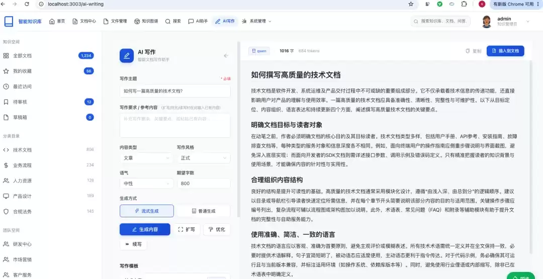
Task: Select the 业务流程 category
Action: pyautogui.click(x=48, y=165)
